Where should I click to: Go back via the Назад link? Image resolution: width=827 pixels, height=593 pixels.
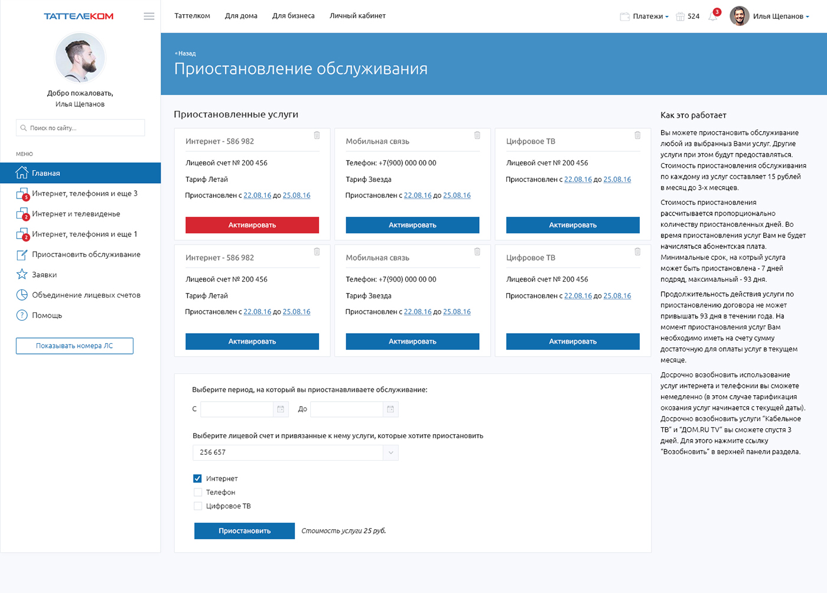pyautogui.click(x=185, y=53)
